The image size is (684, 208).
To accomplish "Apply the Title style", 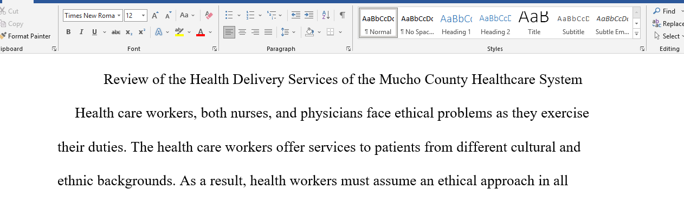I will [x=534, y=23].
